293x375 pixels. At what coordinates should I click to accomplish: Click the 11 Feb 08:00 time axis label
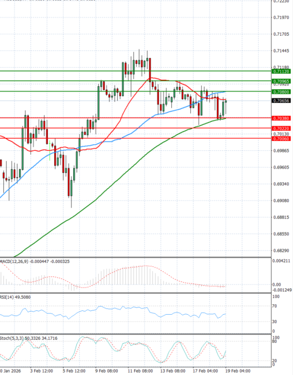(139, 371)
